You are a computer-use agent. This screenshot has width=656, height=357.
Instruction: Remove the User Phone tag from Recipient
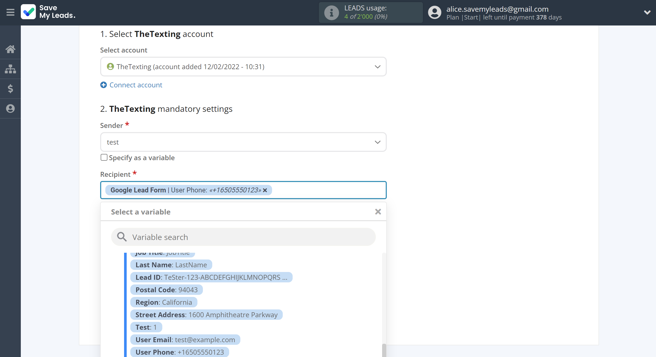click(265, 190)
